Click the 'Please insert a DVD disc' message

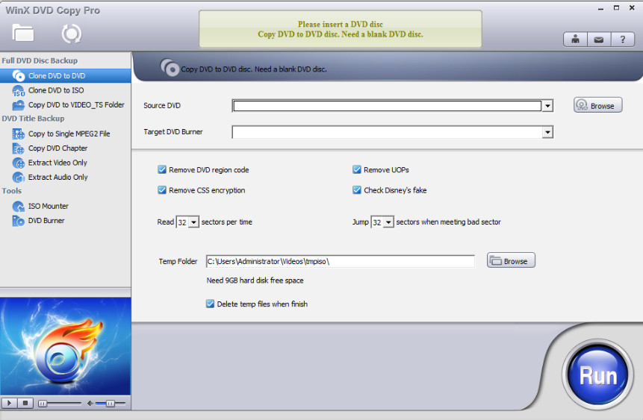(x=341, y=24)
